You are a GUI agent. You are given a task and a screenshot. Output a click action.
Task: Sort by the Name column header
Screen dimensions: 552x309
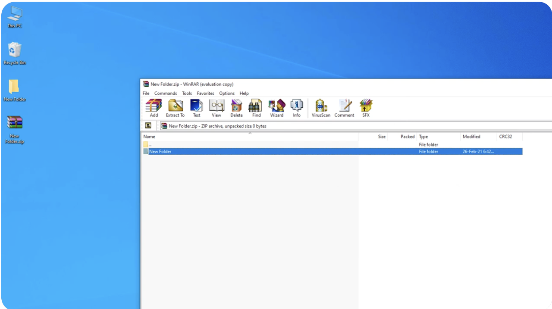click(x=250, y=137)
